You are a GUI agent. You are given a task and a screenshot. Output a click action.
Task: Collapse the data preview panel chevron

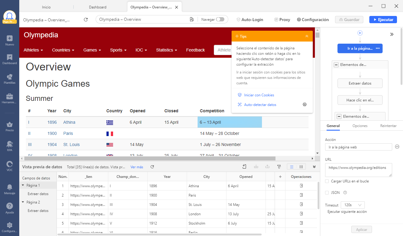(x=314, y=166)
